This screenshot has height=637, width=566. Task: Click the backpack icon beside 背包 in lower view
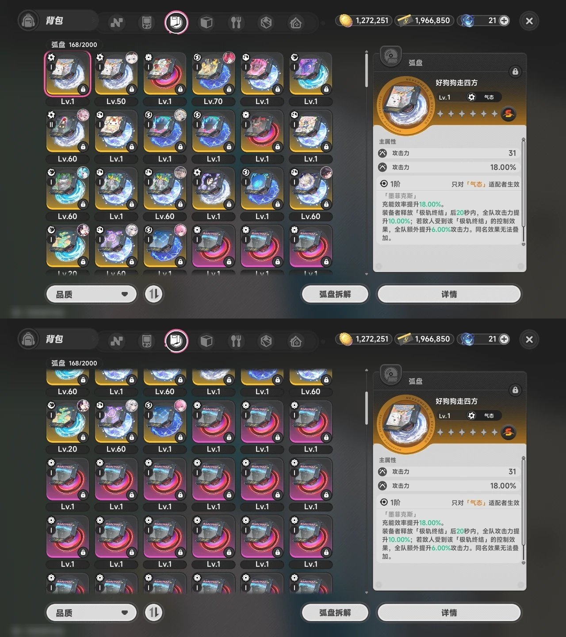point(28,339)
